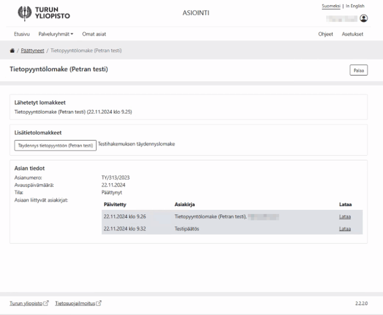383x315 pixels.
Task: Expand the Palveluryhmät dropdown menu
Action: click(56, 34)
